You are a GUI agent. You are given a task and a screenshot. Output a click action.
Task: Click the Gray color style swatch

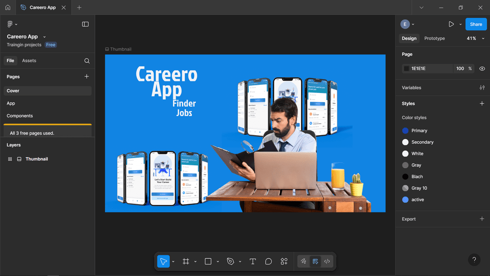(405, 165)
